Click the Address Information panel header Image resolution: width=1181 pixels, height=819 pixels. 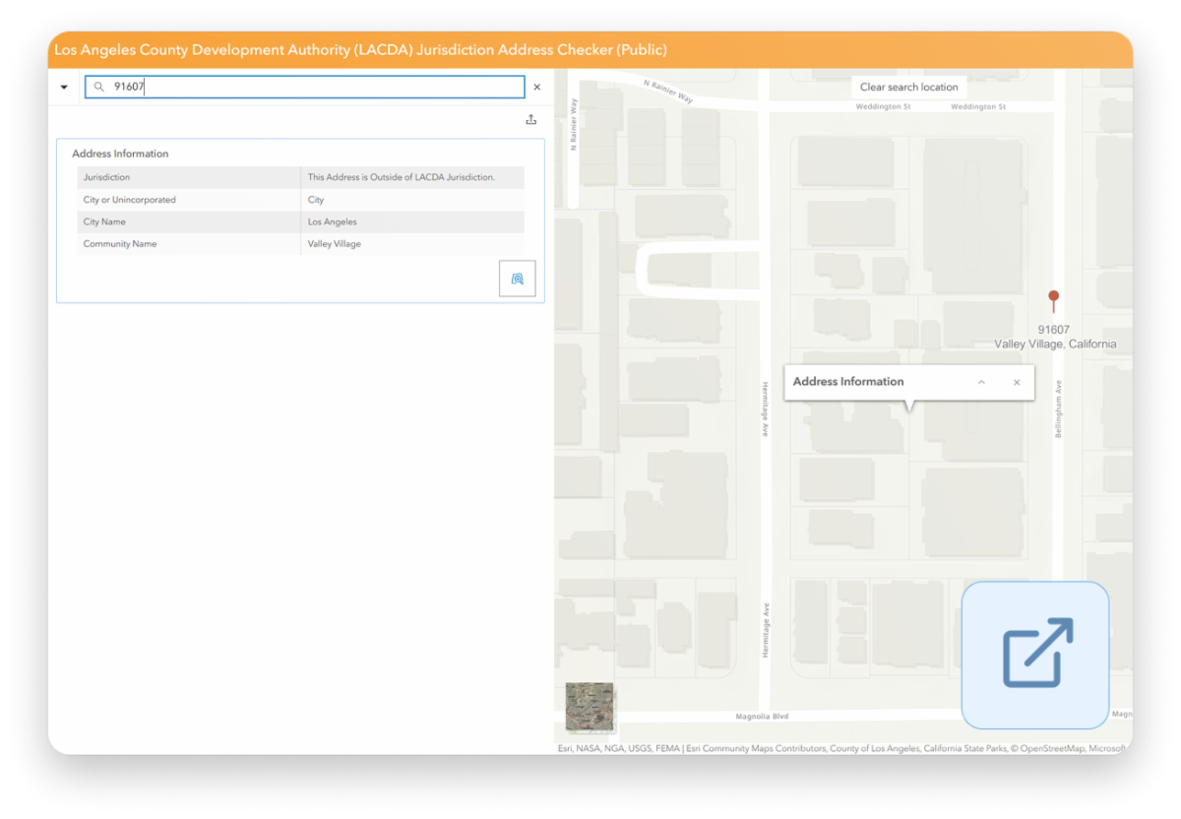click(x=119, y=154)
